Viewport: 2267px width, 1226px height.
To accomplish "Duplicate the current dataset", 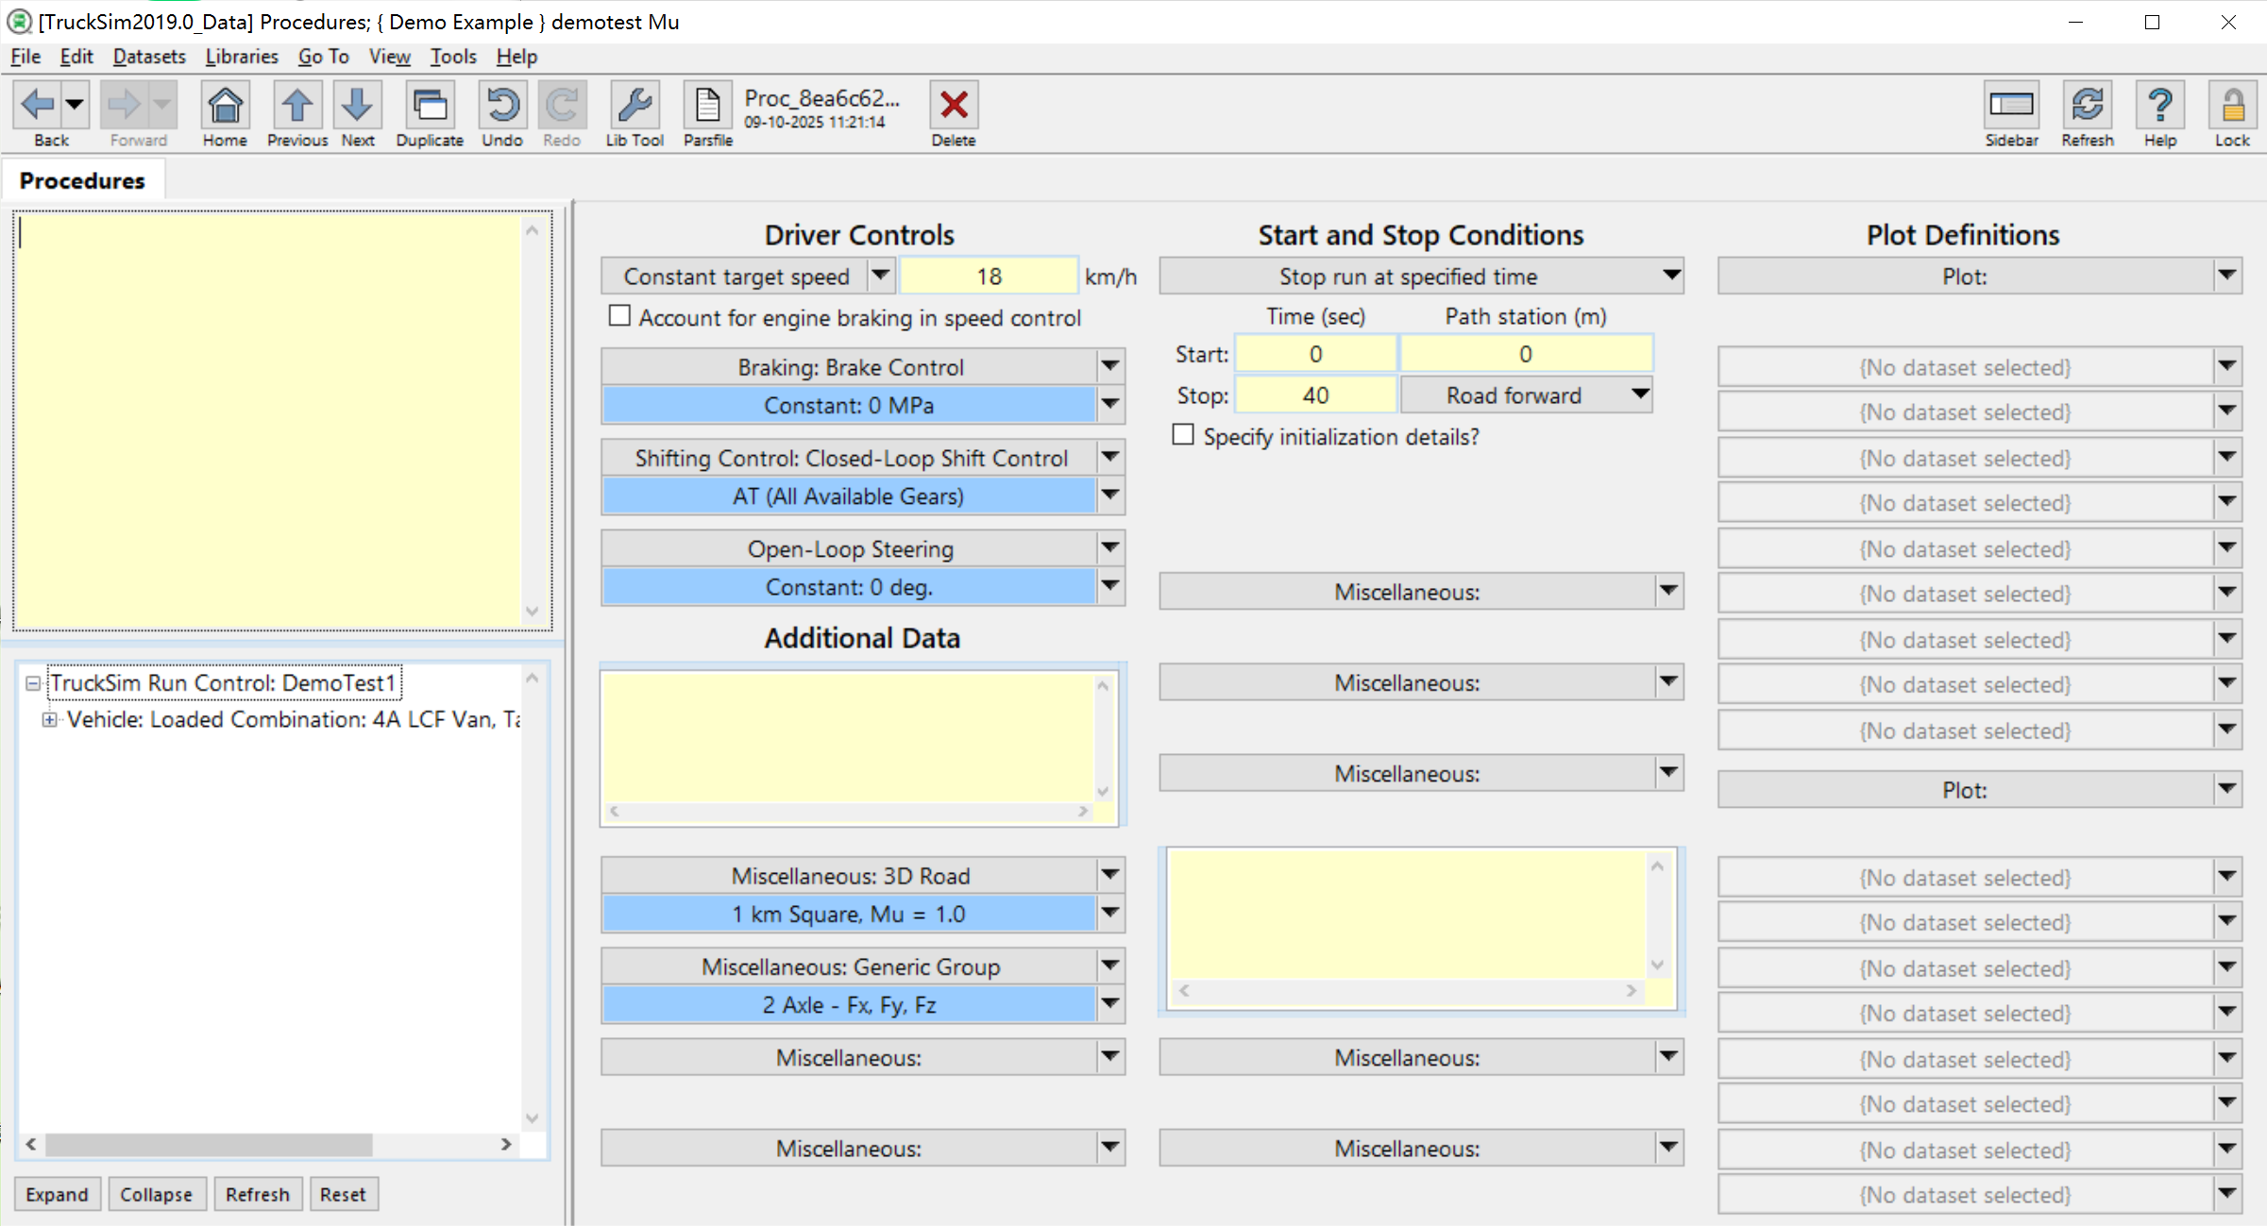I will (x=430, y=105).
